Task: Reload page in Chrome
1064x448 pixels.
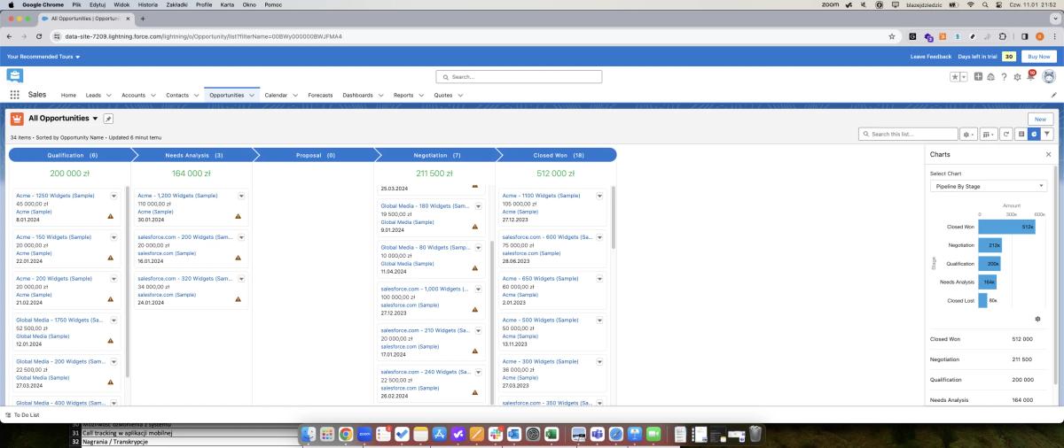Action: pos(39,36)
